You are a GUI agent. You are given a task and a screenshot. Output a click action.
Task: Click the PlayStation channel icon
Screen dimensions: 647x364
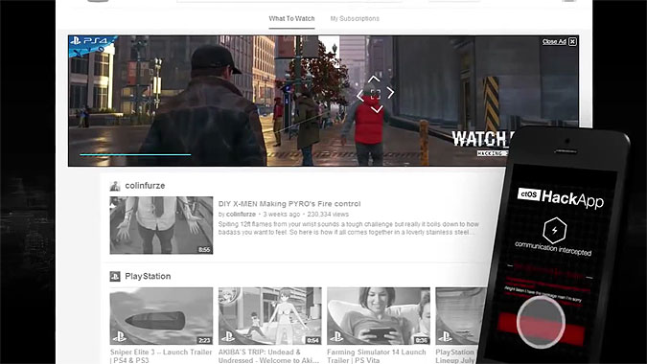[115, 276]
